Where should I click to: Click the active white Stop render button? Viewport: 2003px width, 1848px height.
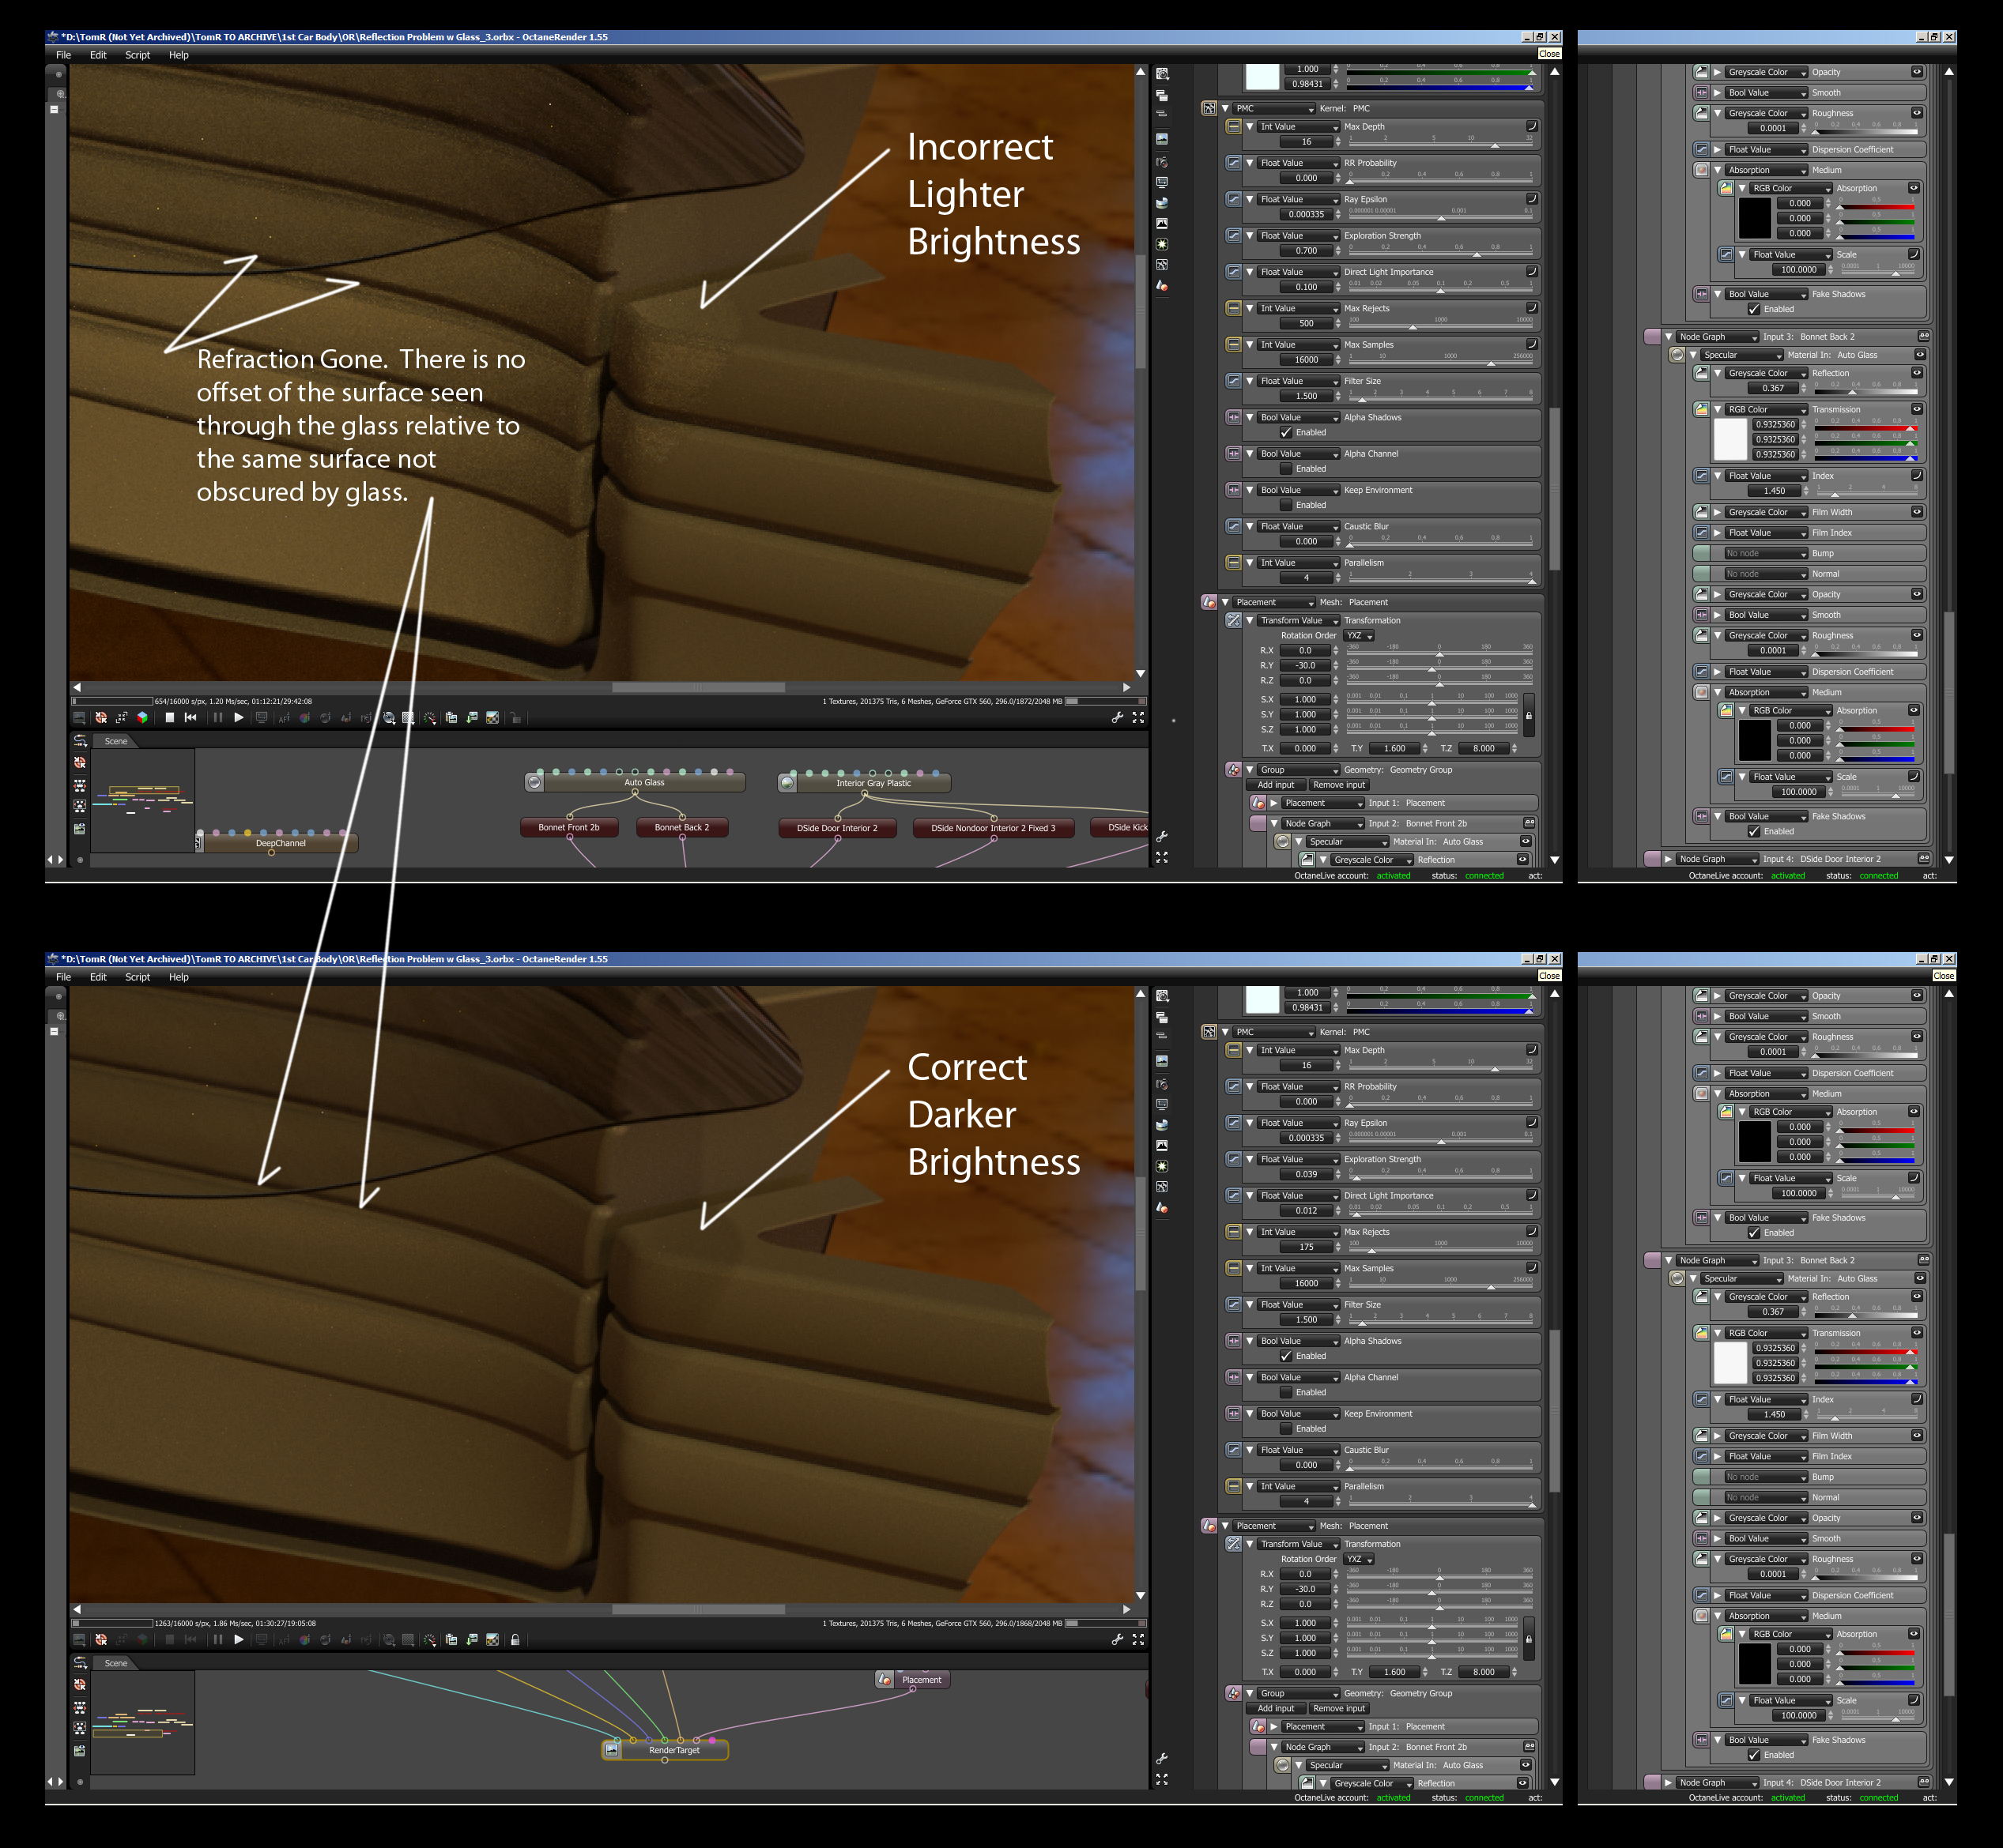[x=170, y=717]
